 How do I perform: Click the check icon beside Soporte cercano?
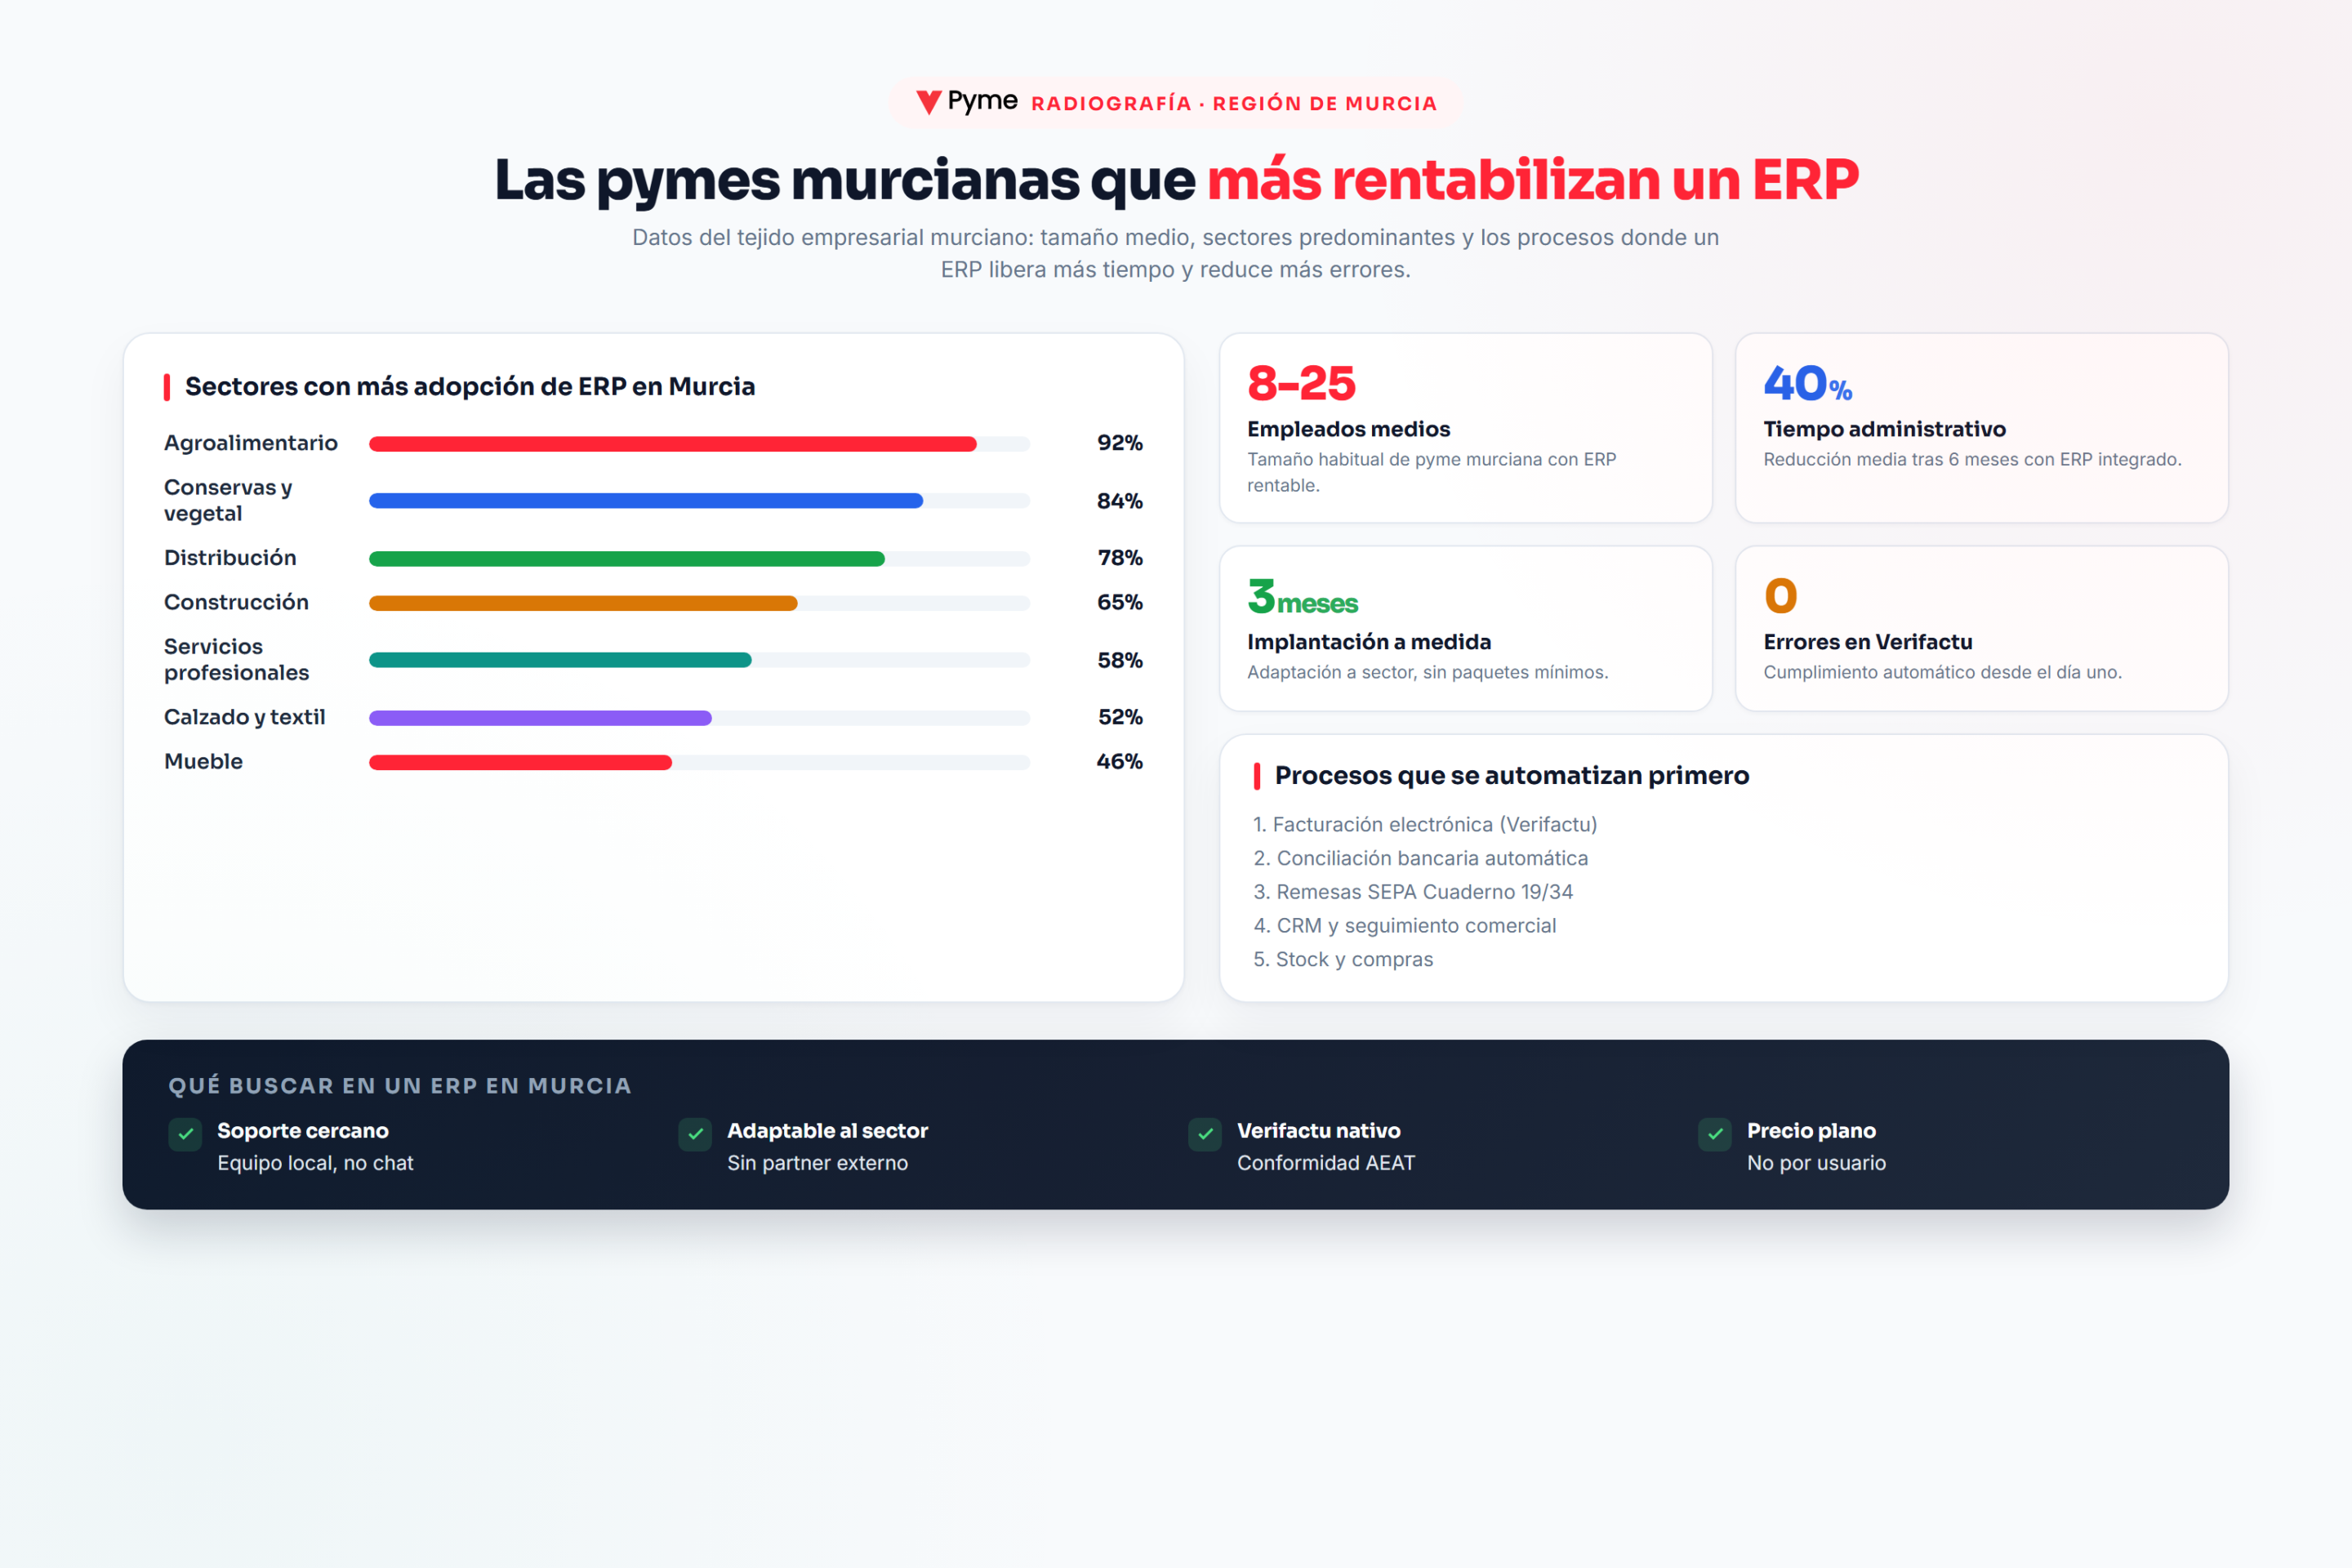185,1134
